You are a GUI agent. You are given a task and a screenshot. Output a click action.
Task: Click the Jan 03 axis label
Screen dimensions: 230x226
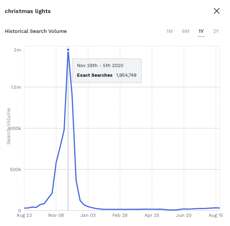click(x=88, y=216)
